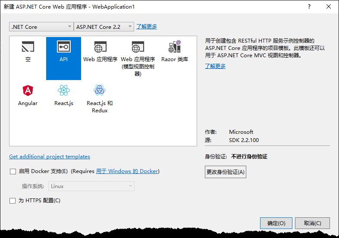Select the Razor 类库 template icon
Viewport: 339px width, 238px height.
pyautogui.click(x=175, y=46)
